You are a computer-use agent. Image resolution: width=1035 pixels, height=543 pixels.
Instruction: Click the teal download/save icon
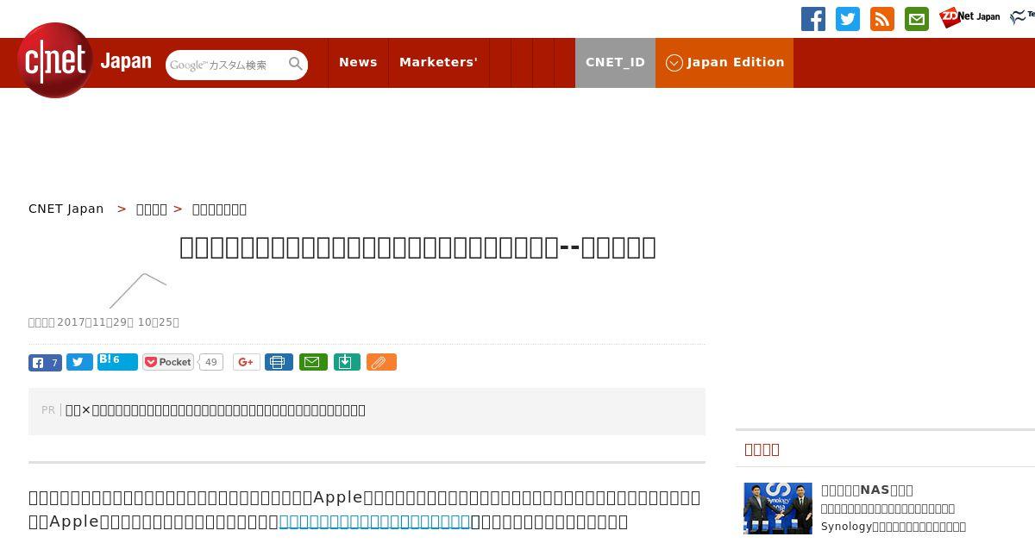(x=346, y=362)
